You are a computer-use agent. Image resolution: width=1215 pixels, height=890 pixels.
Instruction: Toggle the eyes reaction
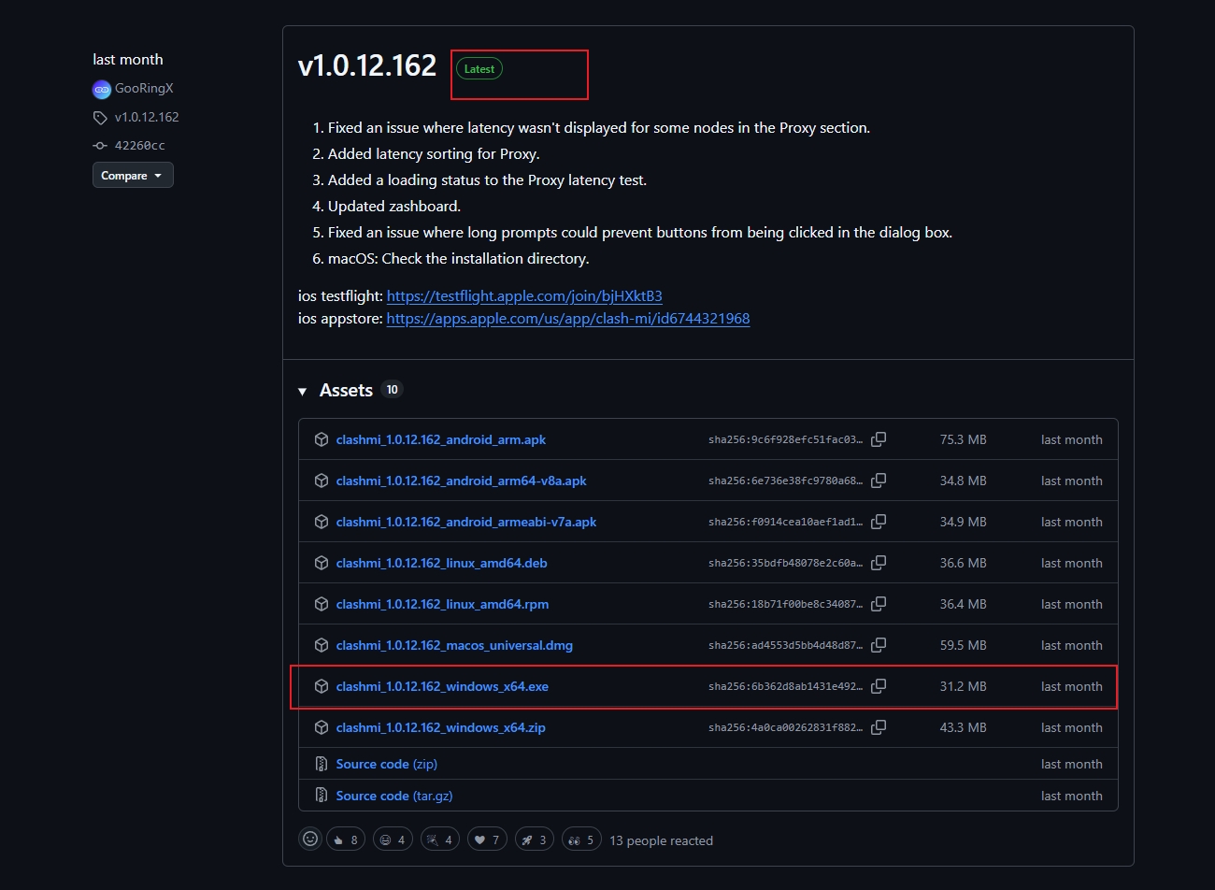[x=581, y=840]
